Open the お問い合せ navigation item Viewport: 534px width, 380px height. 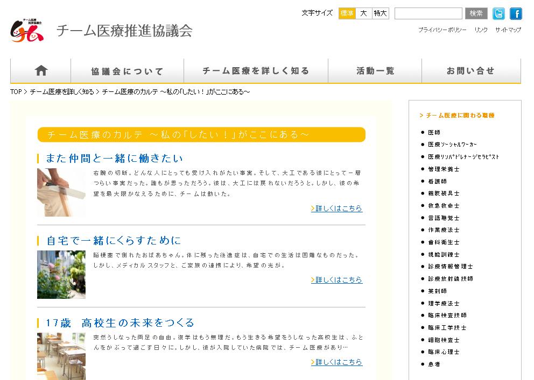(470, 71)
